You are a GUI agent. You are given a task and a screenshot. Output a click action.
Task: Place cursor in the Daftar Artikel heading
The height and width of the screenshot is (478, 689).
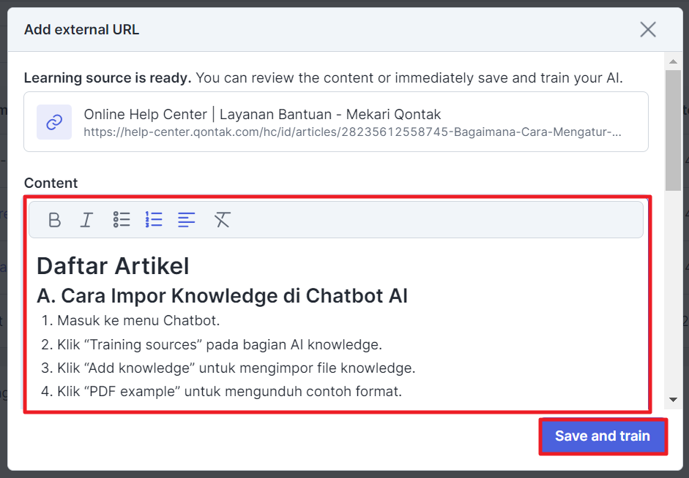click(113, 266)
